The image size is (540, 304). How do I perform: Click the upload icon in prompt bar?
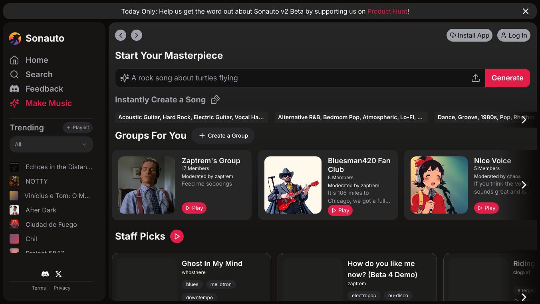click(475, 78)
